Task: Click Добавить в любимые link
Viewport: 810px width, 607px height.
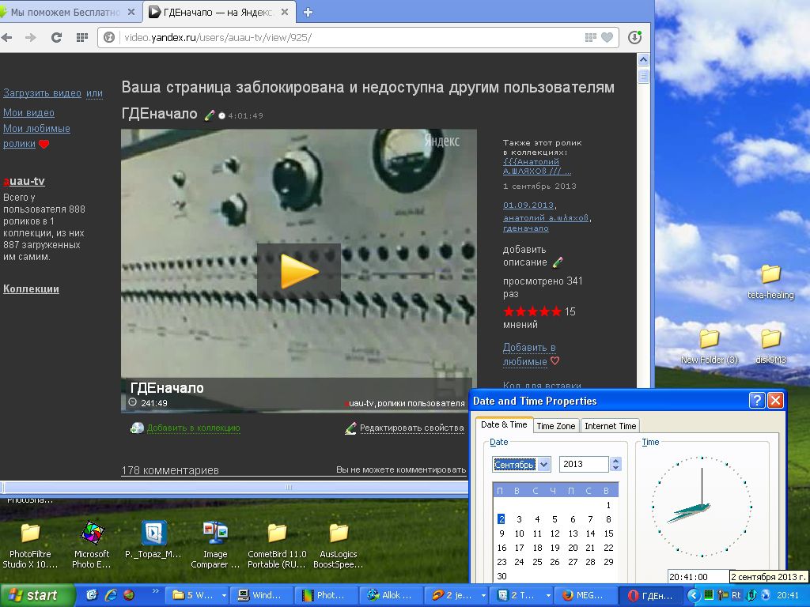Action: [x=528, y=354]
